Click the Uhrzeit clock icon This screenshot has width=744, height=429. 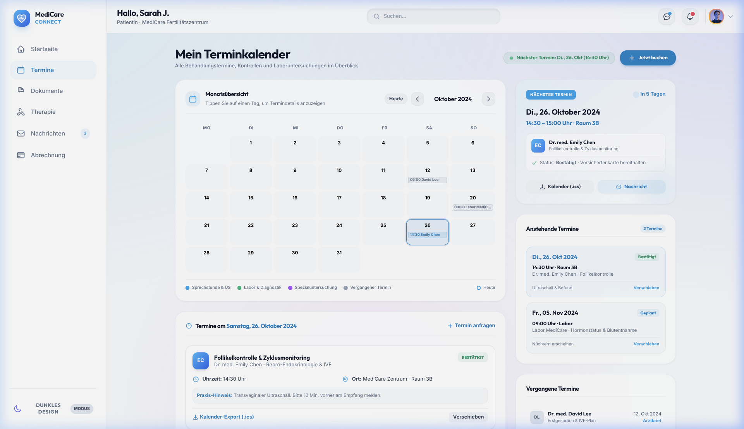point(196,379)
